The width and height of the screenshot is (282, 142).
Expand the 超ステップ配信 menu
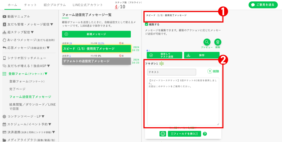(x=20, y=32)
